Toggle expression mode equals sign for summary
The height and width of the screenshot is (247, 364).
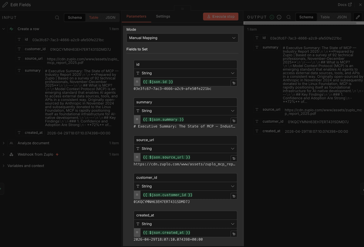pyautogui.click(x=137, y=119)
